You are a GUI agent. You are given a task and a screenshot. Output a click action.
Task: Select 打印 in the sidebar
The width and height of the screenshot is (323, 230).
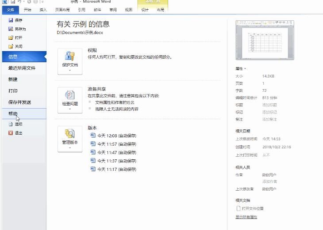[x=24, y=90]
